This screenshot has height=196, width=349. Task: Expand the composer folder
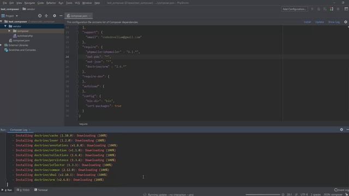[x=9, y=31]
